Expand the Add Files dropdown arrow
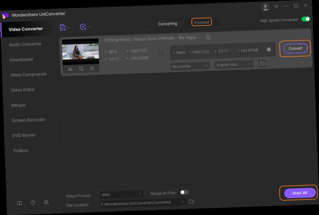319x215 pixels. 68,27
